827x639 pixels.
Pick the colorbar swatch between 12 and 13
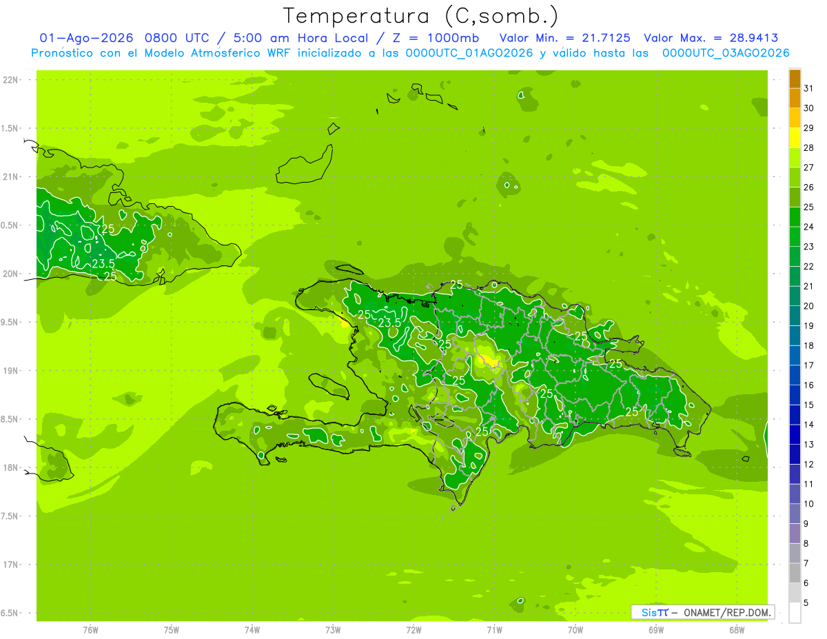(x=795, y=455)
